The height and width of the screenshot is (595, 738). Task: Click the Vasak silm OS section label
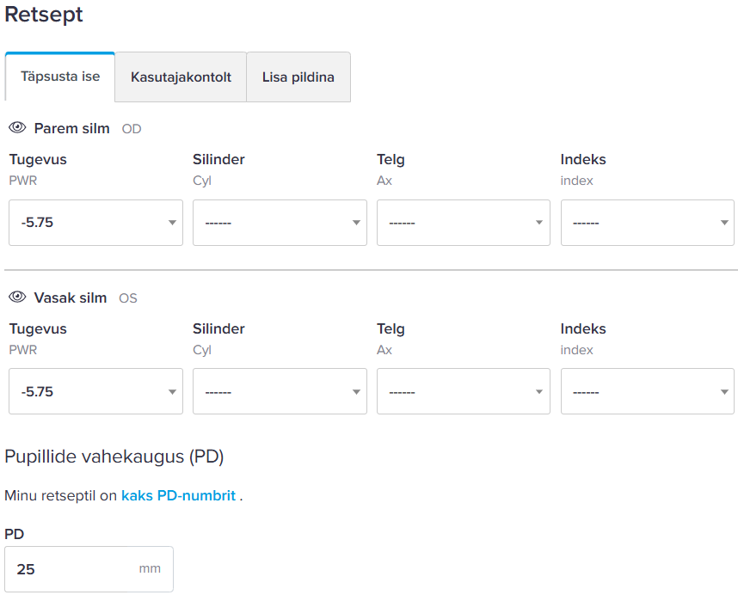(71, 297)
